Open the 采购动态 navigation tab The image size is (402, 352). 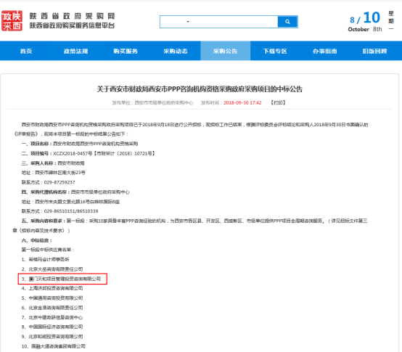(176, 51)
